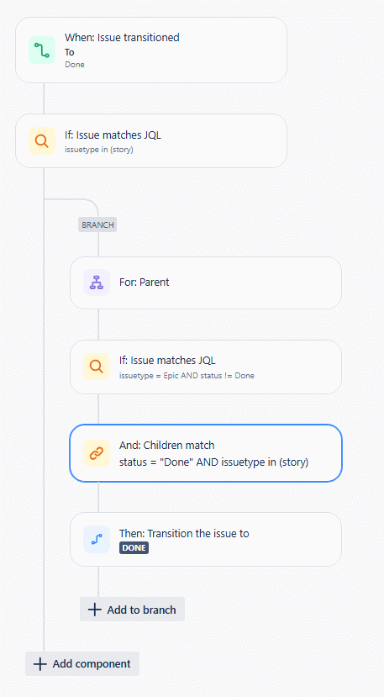Viewport: 384px width, 697px height.
Task: Click the Add to branch button
Action: [x=133, y=610]
